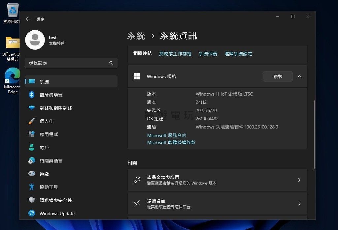The width and height of the screenshot is (338, 230).
Task: Go to 帳戶 accounts section
Action: coord(44,148)
